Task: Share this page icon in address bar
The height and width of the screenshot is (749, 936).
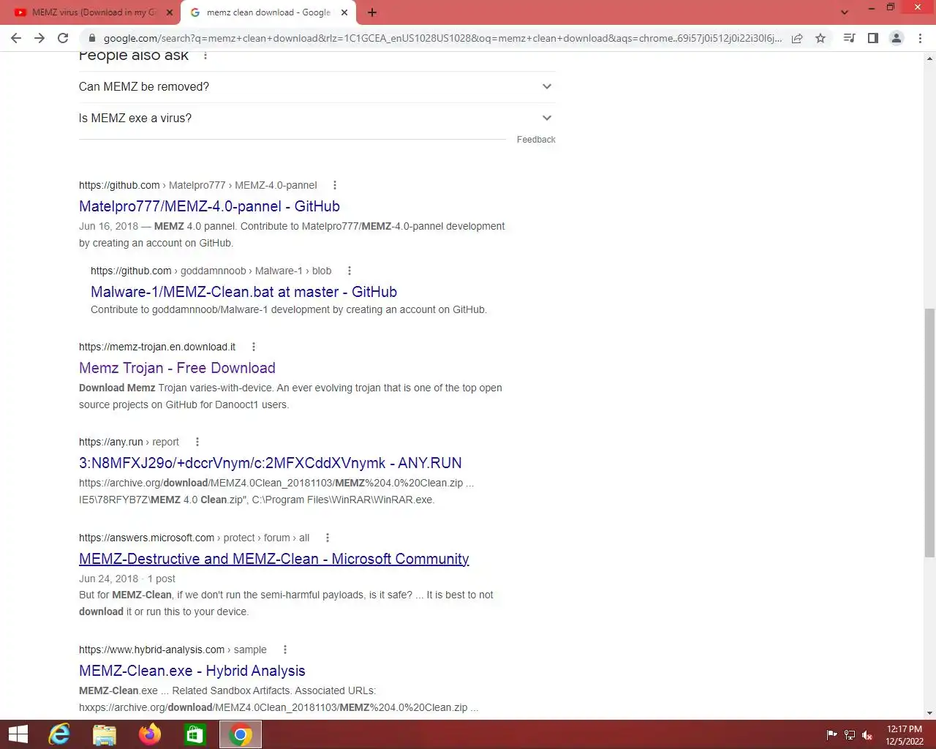Action: [797, 38]
